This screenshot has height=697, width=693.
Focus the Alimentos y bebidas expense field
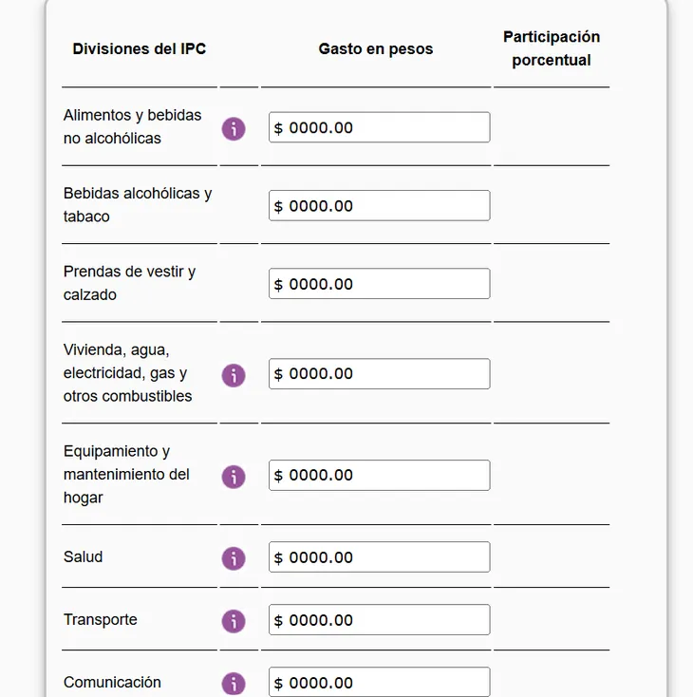[380, 127]
